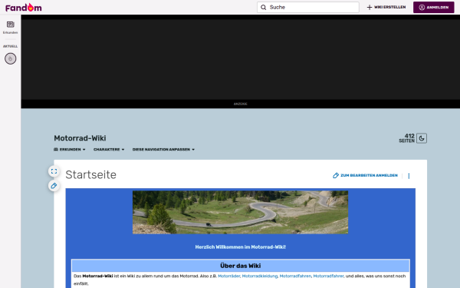Expand the Erkunden navigation dropdown
The height and width of the screenshot is (288, 460).
coord(70,150)
